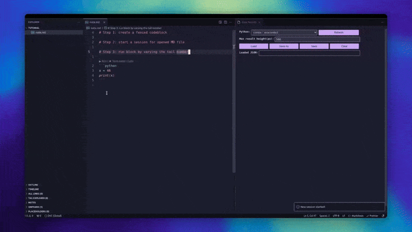Click the ports indicator showing 0 in status bar
Viewport: 412px width, 232px height.
point(39,216)
